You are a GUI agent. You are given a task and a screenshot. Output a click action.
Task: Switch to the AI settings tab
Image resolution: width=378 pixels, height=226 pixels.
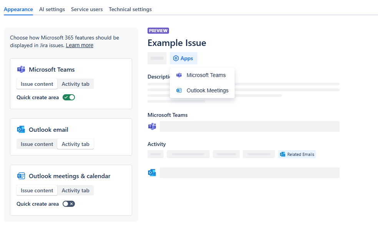pos(52,9)
